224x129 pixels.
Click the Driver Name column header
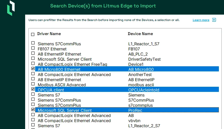coord(49,34)
